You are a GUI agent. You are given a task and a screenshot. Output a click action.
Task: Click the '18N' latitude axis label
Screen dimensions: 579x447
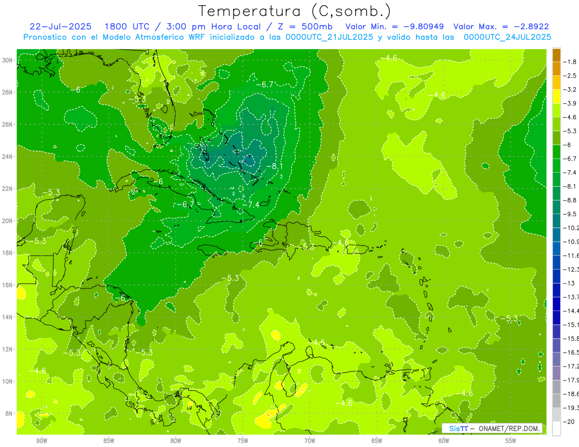point(8,253)
